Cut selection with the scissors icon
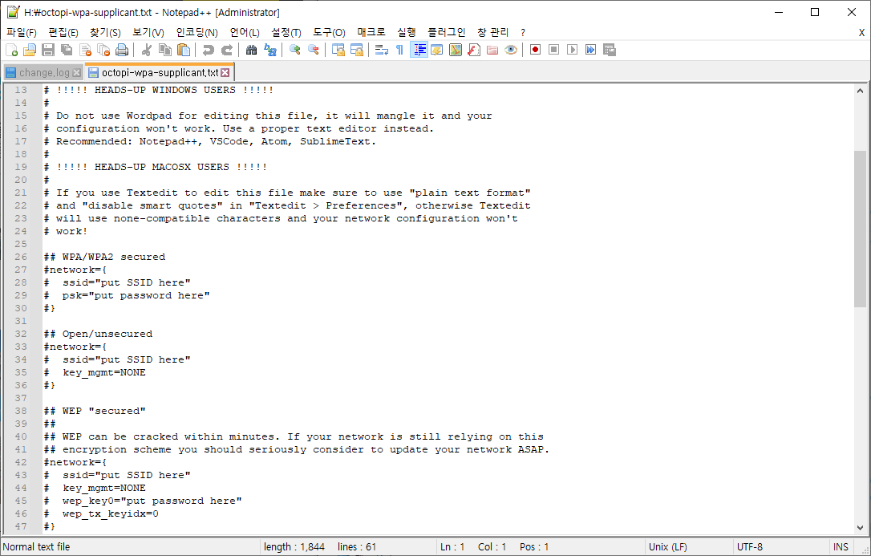This screenshot has height=556, width=871. pos(147,50)
